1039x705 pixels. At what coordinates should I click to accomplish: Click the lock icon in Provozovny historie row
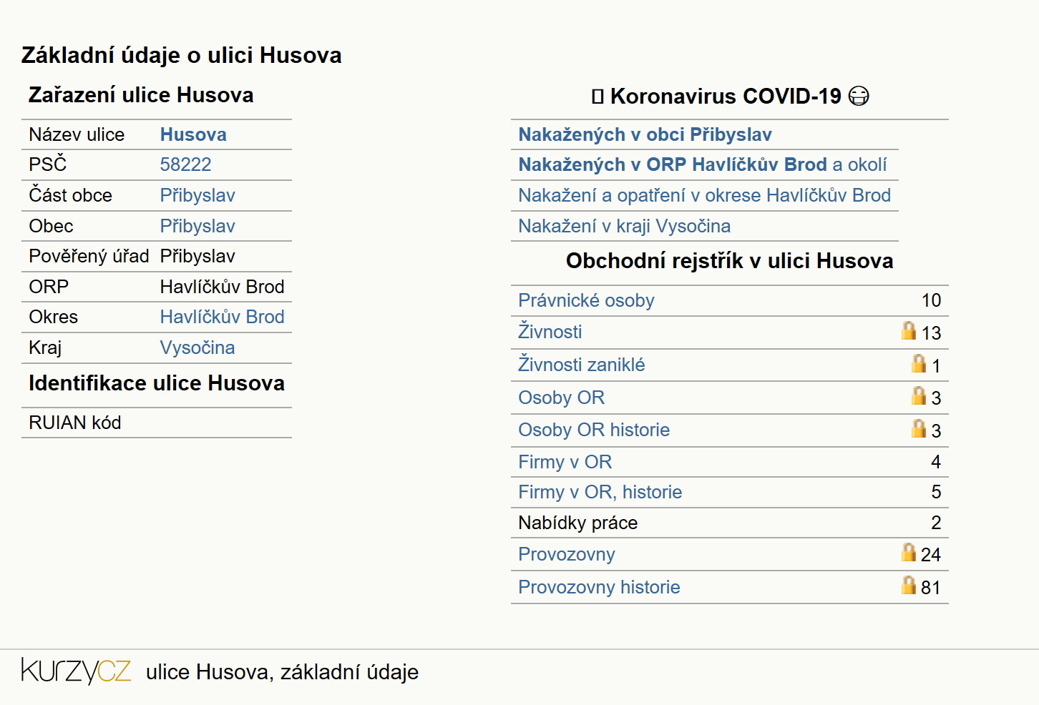click(909, 585)
